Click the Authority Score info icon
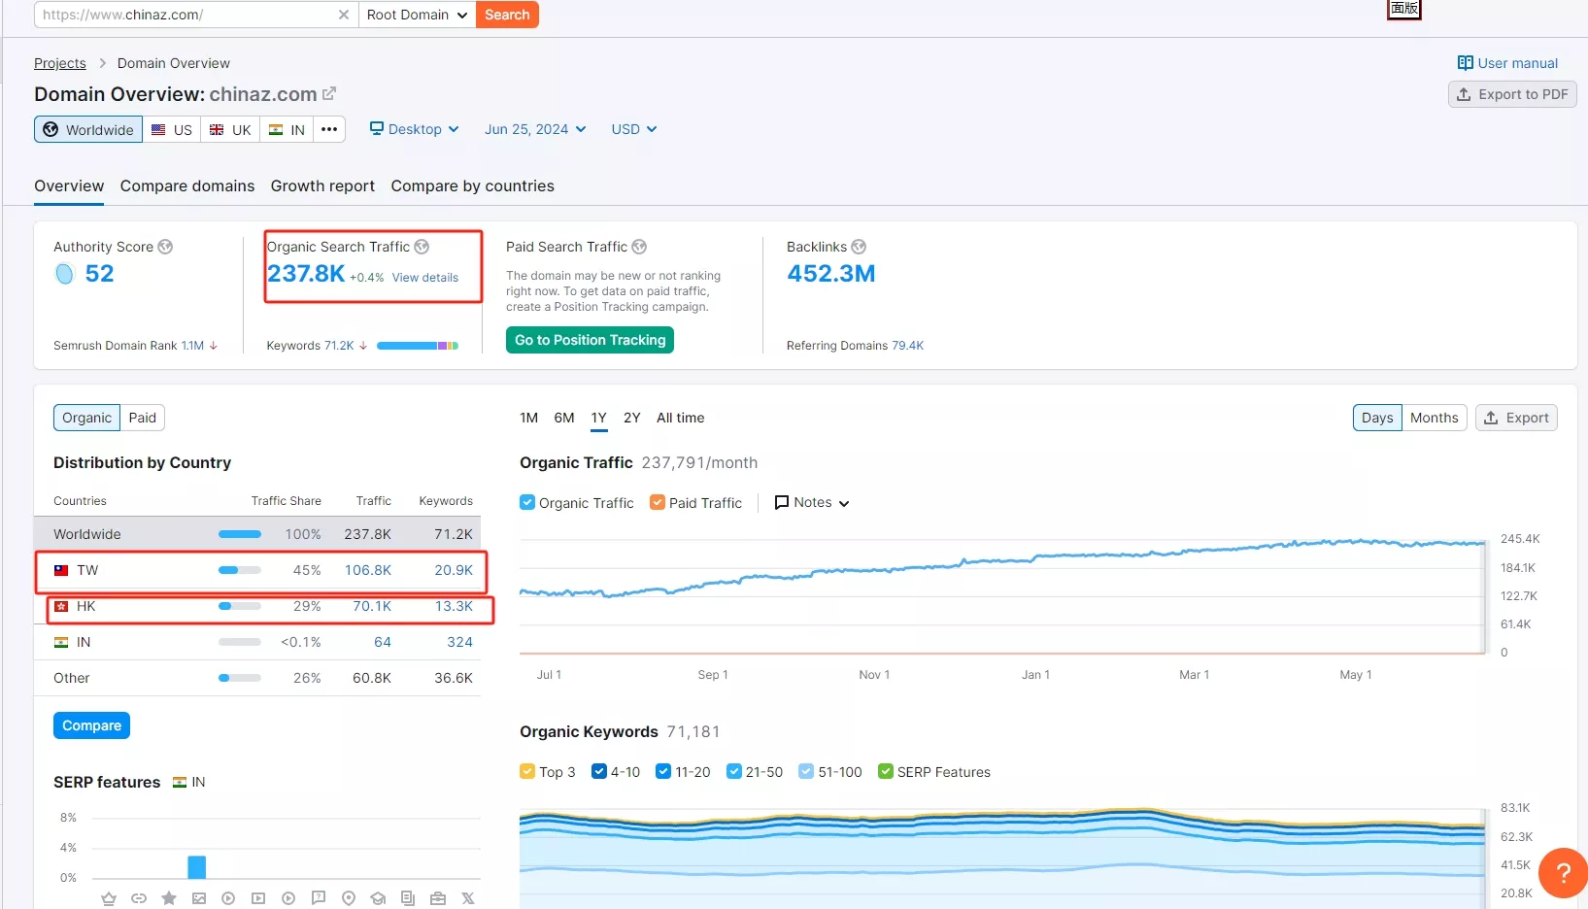1588x909 pixels. [165, 247]
